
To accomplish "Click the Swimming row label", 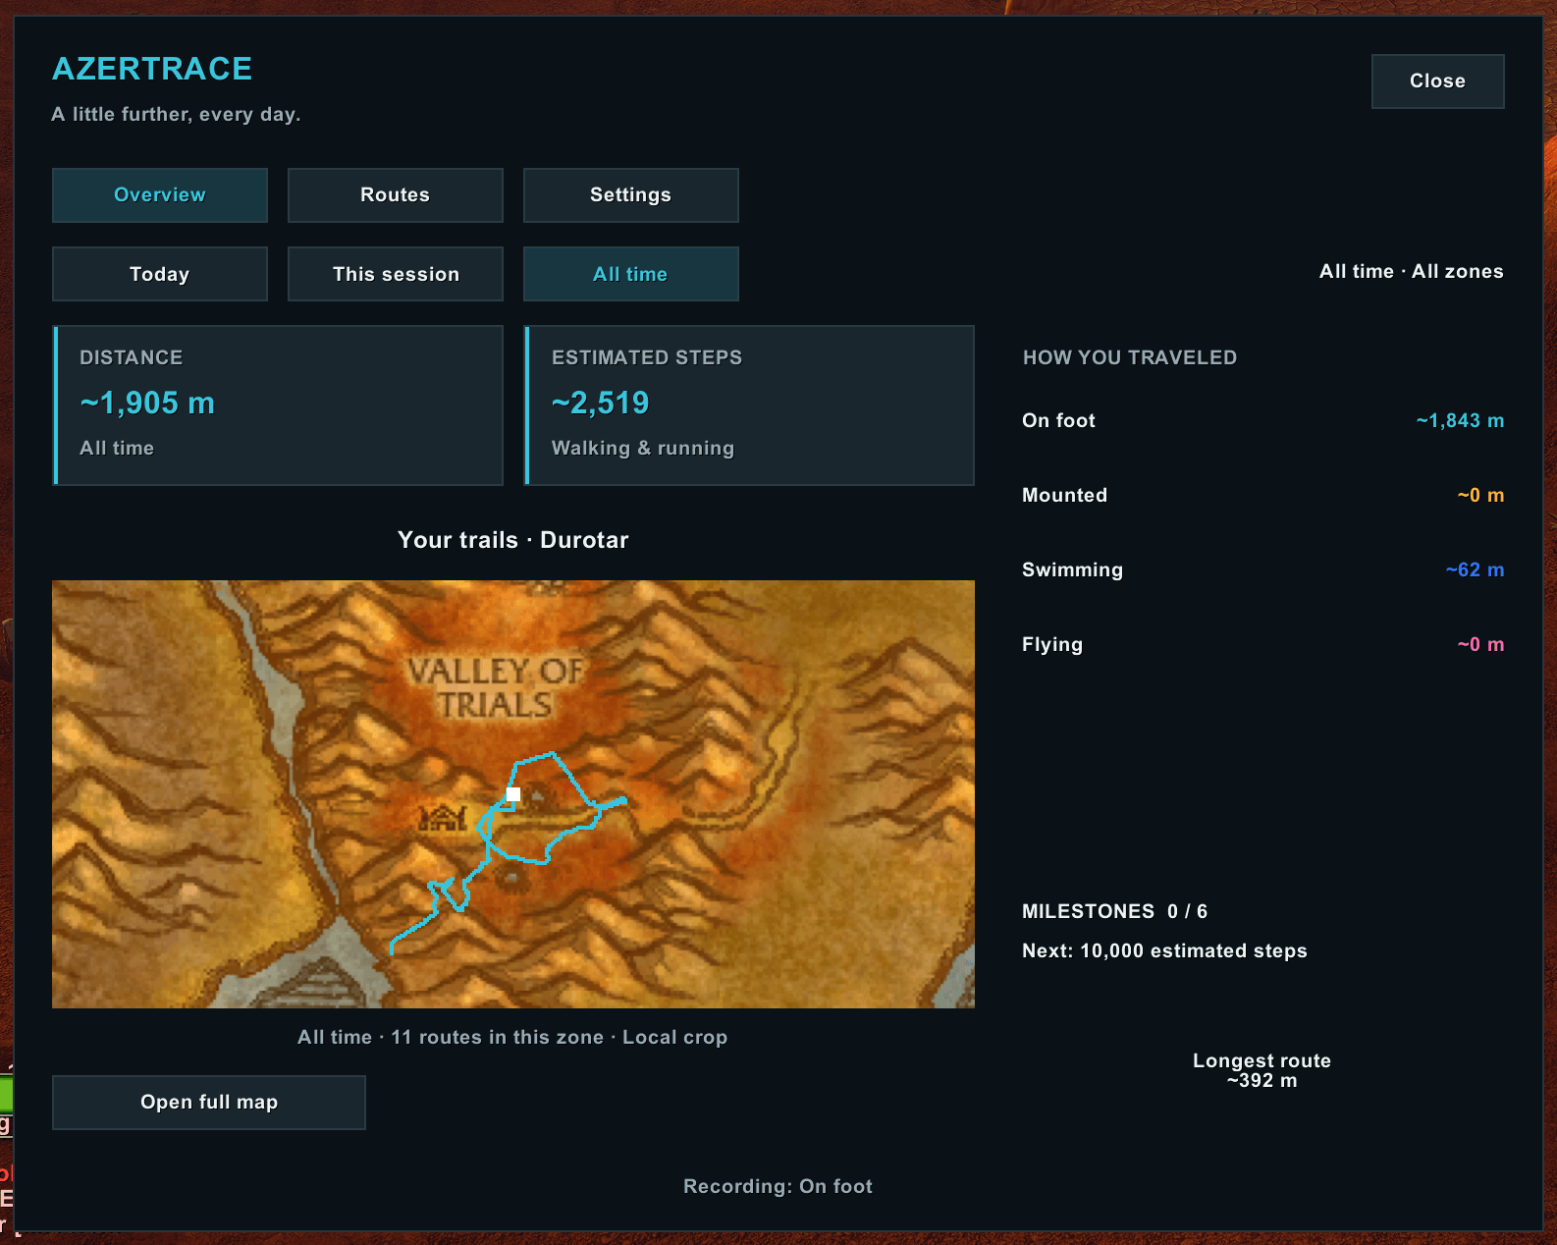I will [x=1072, y=569].
